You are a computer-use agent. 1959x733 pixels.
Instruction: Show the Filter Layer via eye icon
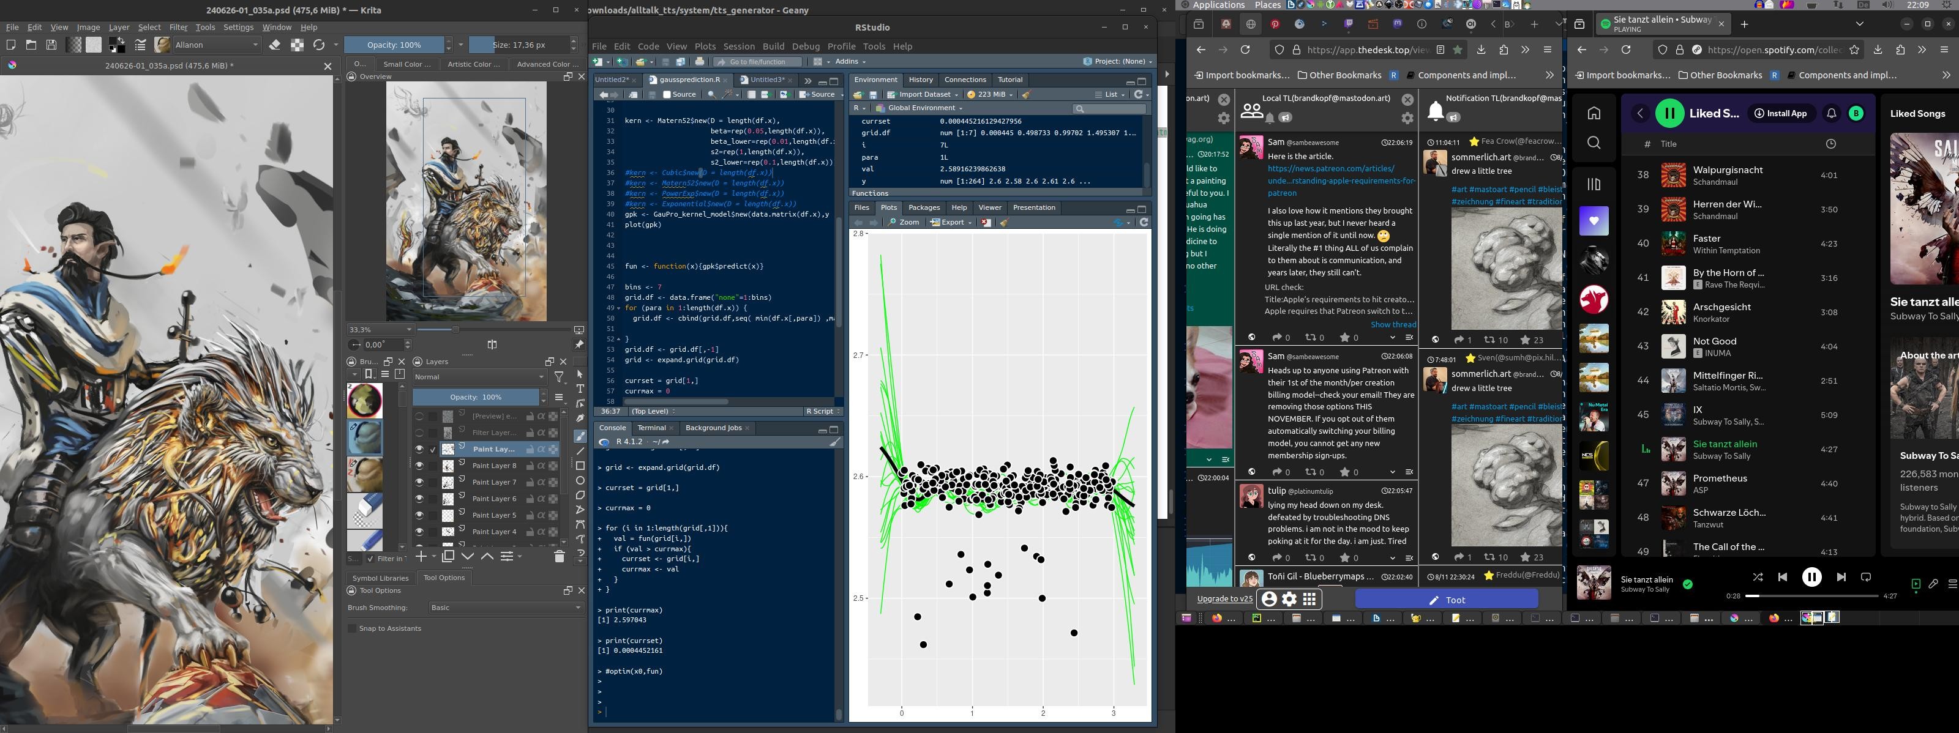[x=419, y=433]
